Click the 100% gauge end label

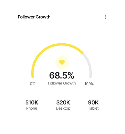tap(89, 84)
